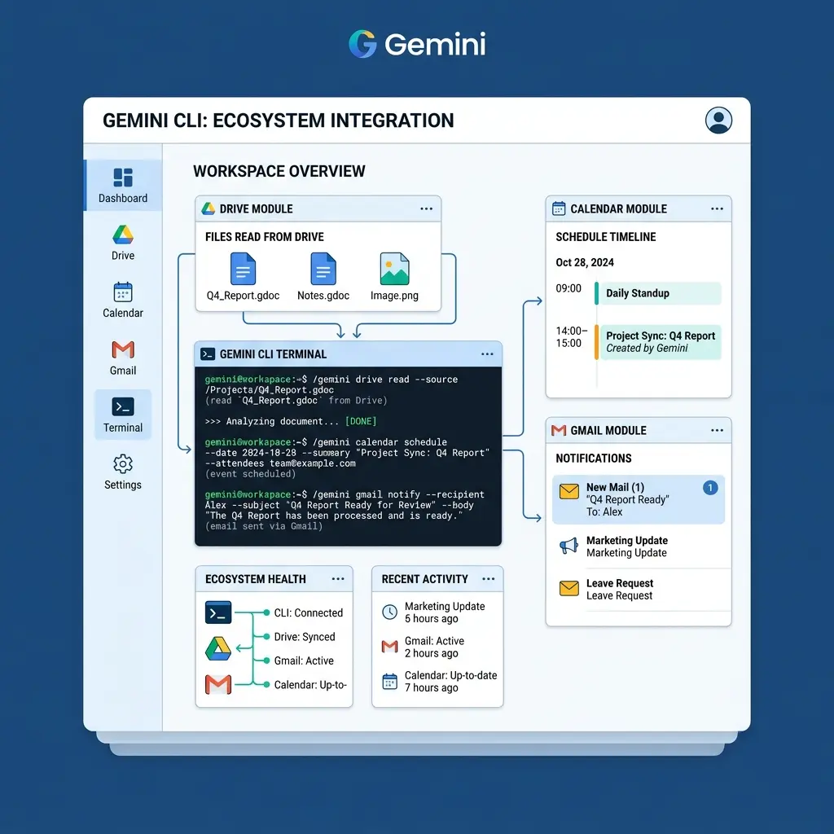
Task: Open the user profile avatar icon
Action: tap(718, 121)
